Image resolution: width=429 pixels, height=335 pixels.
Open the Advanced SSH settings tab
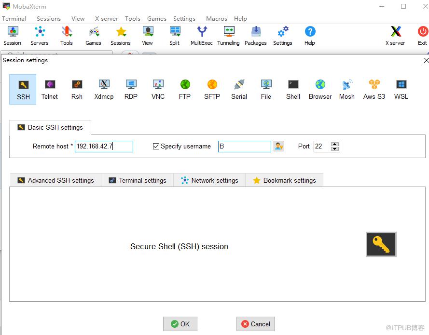pos(55,180)
